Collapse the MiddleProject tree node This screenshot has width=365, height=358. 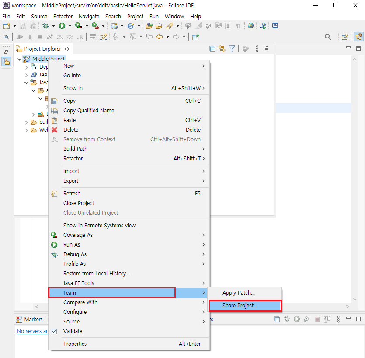coord(20,59)
